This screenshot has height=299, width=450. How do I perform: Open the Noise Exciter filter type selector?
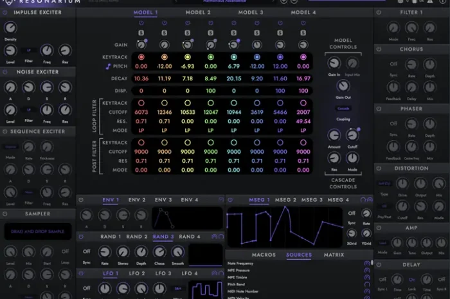tap(29, 110)
